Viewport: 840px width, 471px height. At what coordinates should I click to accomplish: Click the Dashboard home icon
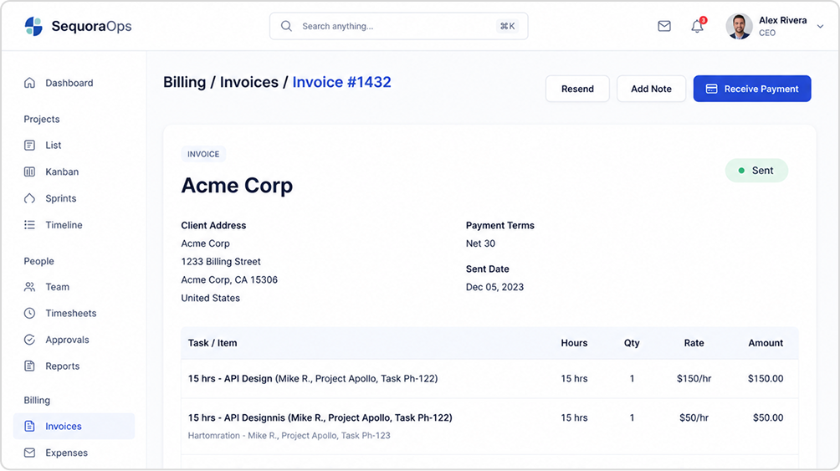point(29,83)
